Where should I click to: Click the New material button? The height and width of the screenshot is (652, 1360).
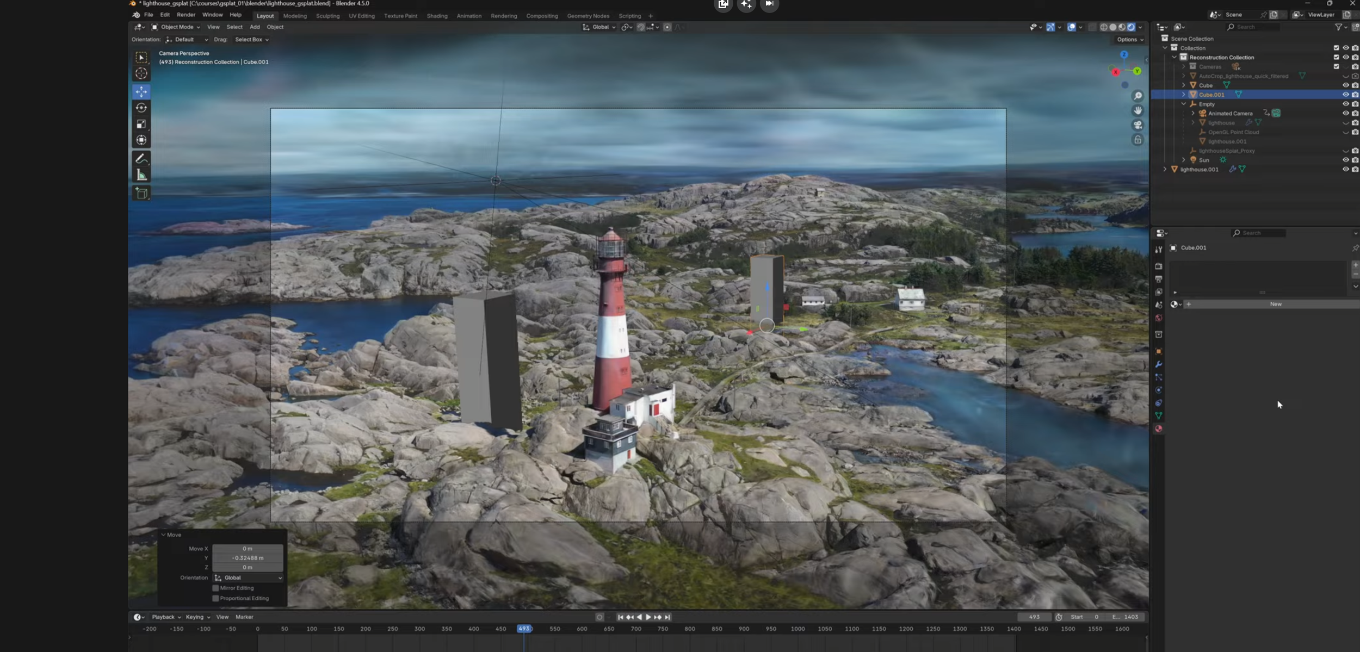point(1275,304)
